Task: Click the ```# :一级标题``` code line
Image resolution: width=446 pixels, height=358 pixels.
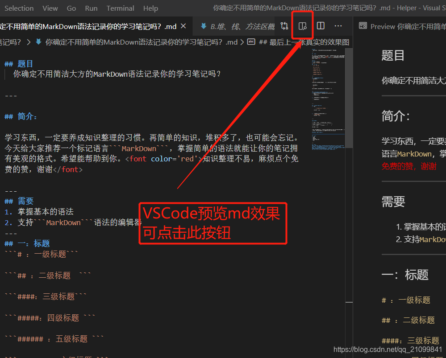Action: click(41, 254)
